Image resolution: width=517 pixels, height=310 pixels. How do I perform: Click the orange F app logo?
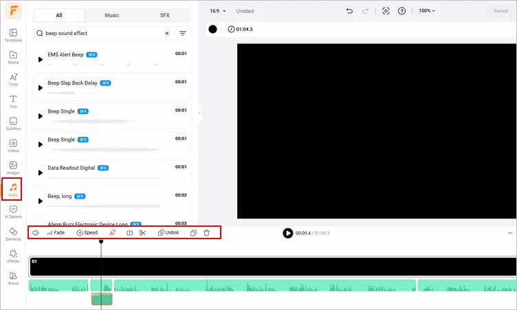(x=13, y=11)
